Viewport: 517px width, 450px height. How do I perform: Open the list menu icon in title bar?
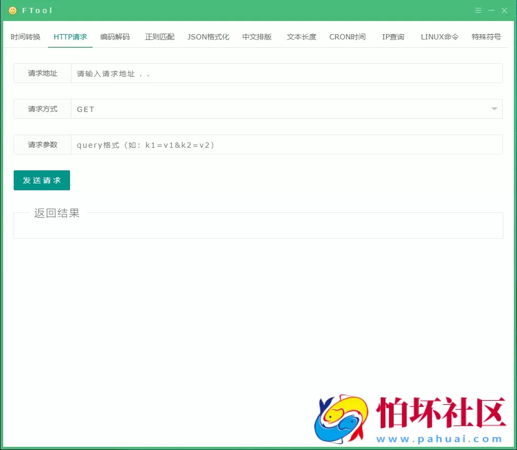478,10
